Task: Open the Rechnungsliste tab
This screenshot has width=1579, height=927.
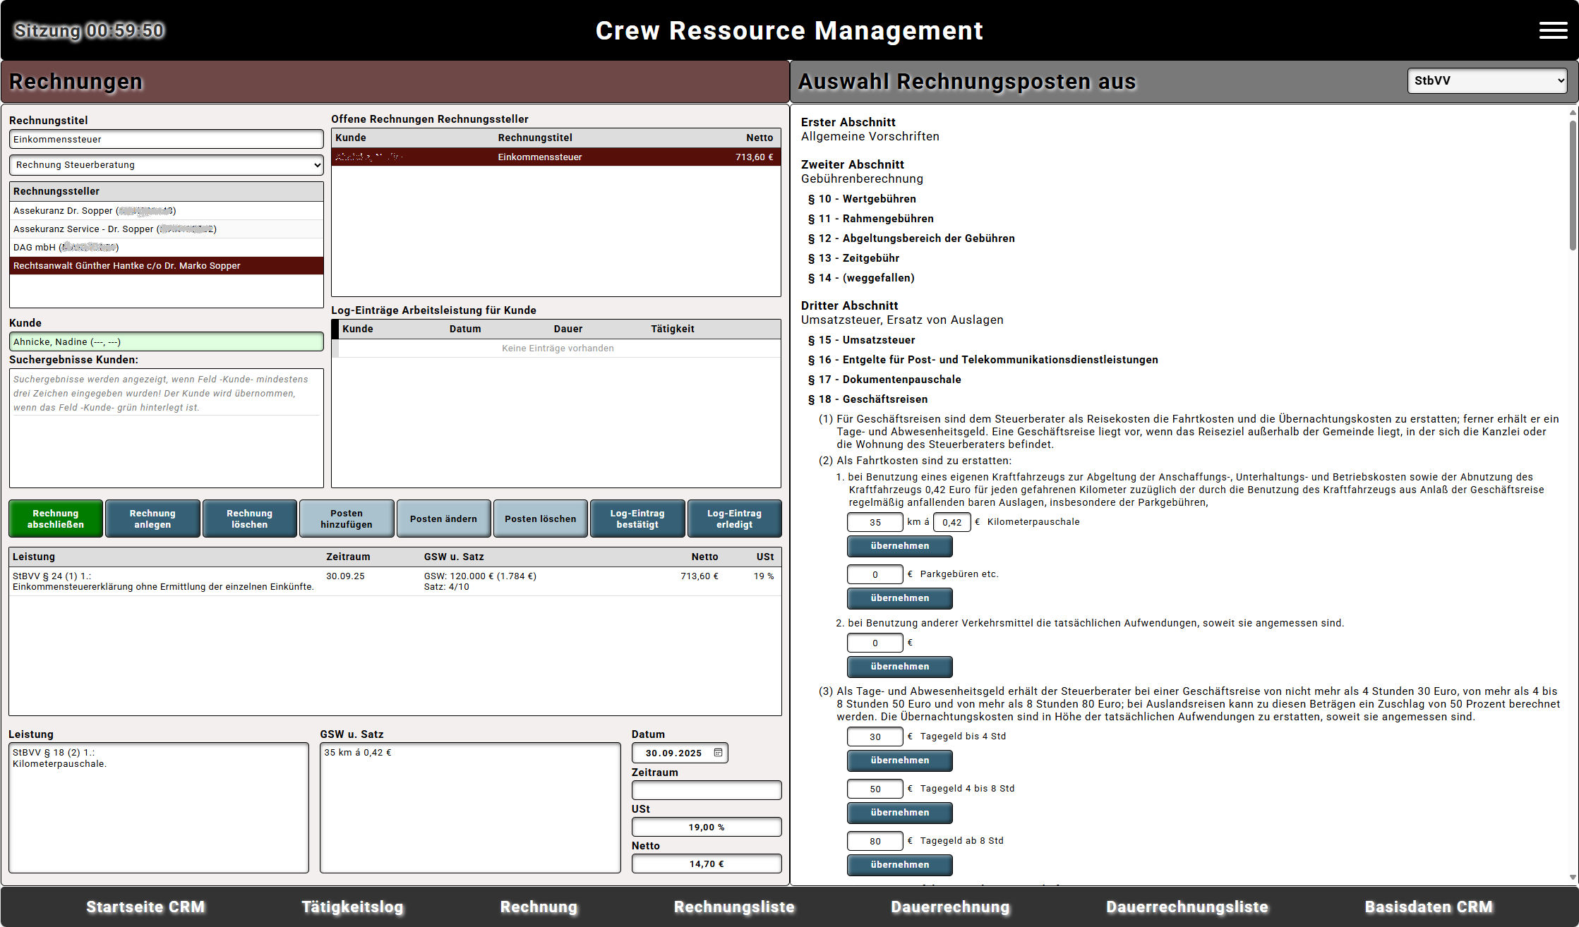Action: click(x=734, y=907)
